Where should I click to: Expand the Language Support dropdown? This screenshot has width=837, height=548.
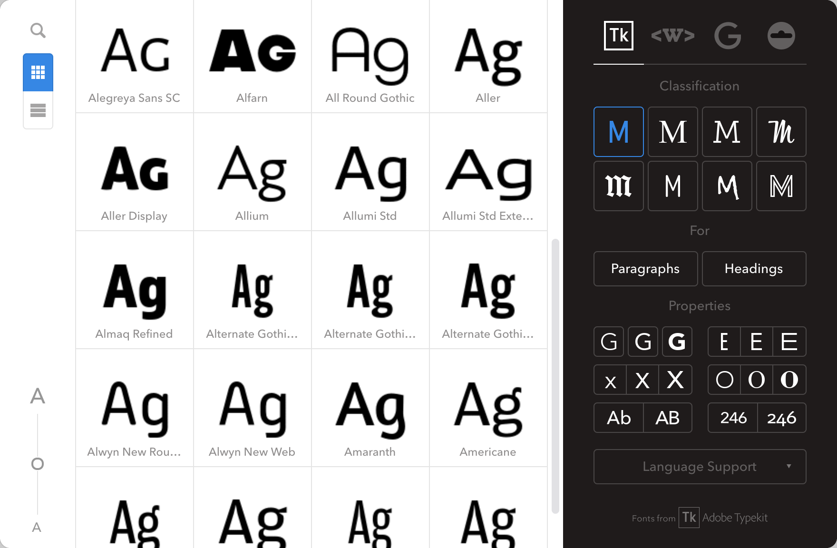699,467
